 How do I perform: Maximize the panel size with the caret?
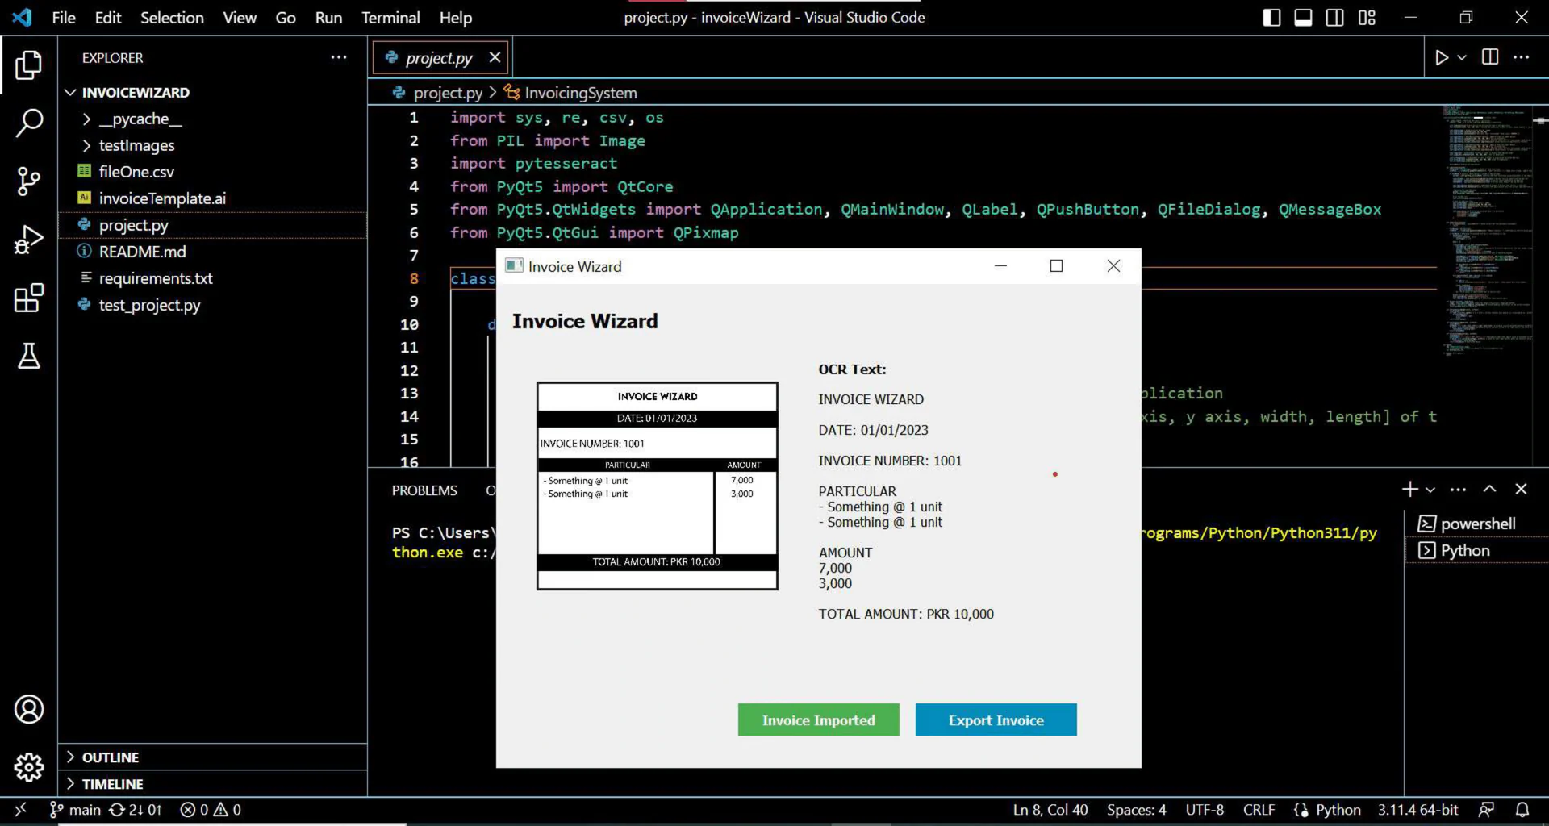tap(1489, 489)
